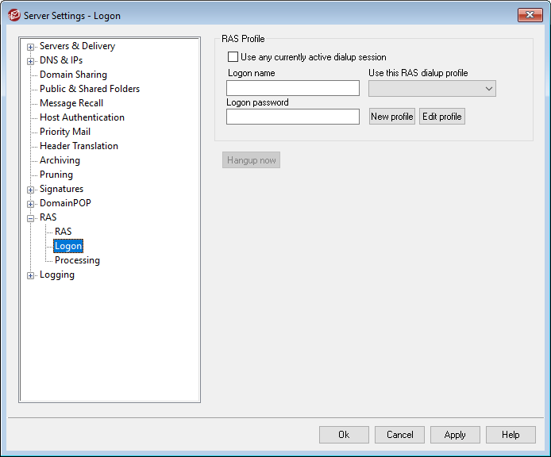Image resolution: width=551 pixels, height=457 pixels.
Task: Click the Server Settings app icon in title bar
Action: point(13,15)
